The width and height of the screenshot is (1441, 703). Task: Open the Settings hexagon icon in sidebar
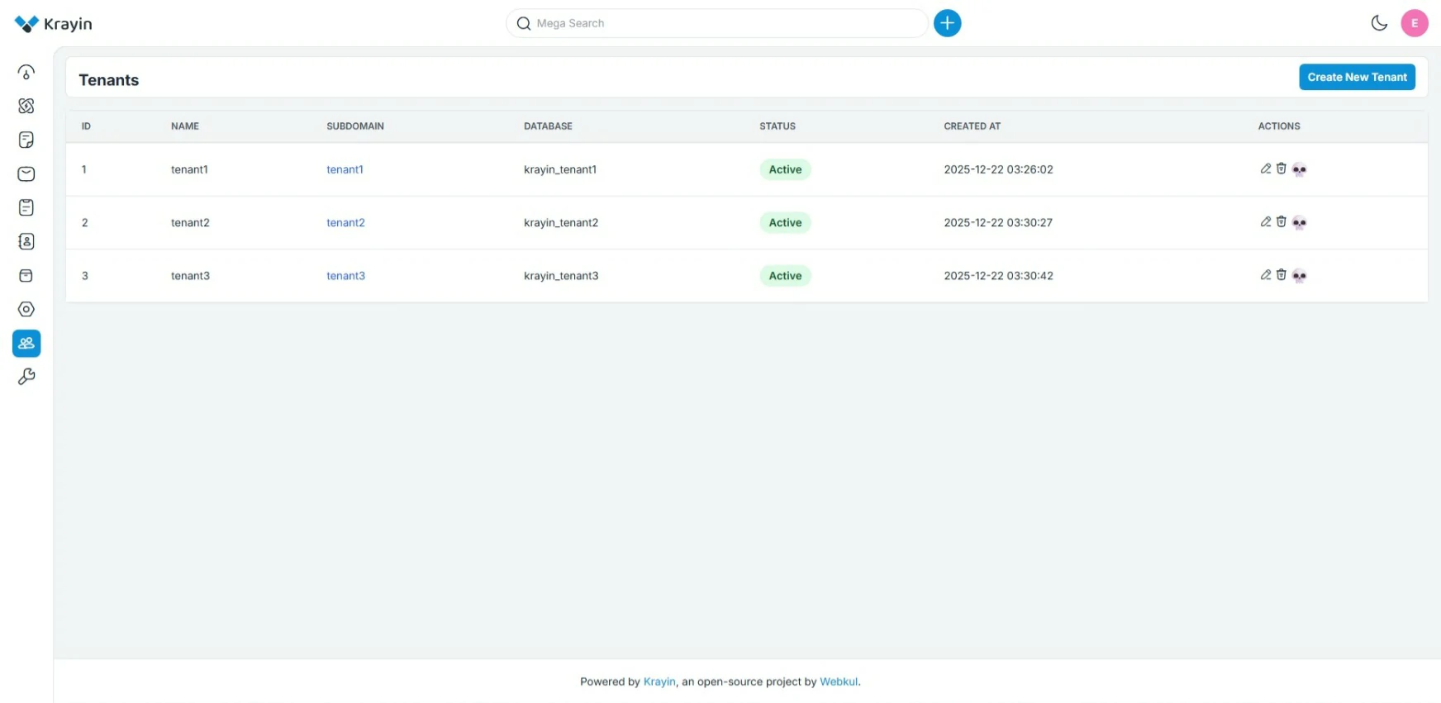(26, 310)
